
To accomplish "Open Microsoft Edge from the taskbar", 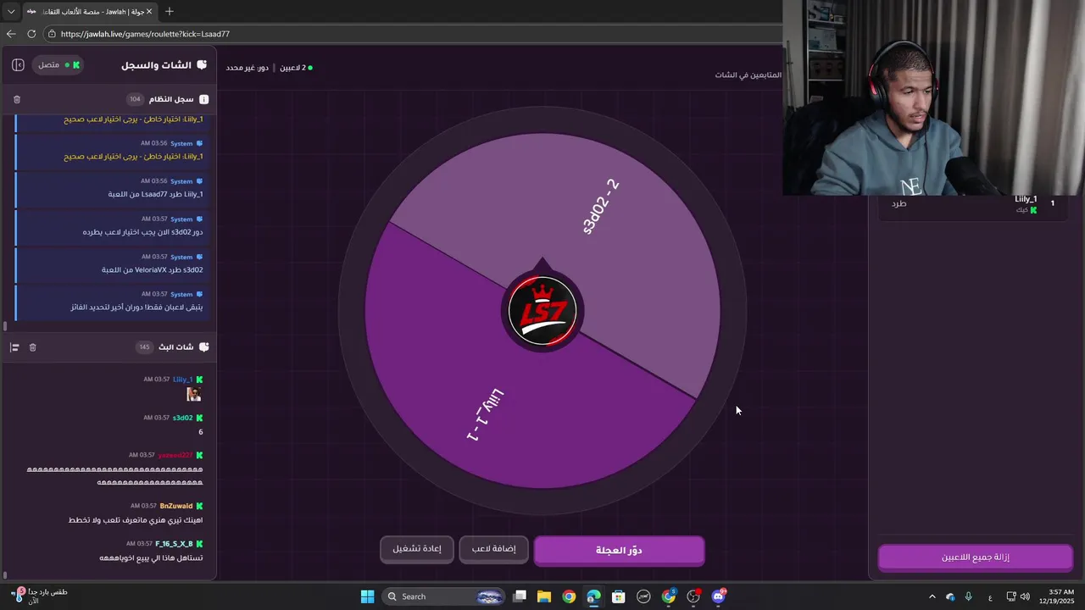I will point(593,596).
